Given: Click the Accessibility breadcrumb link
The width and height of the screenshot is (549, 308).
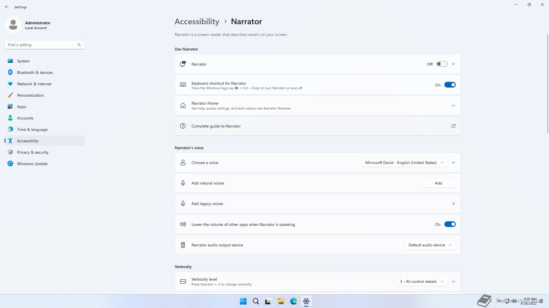Looking at the screenshot, I should coord(197,21).
